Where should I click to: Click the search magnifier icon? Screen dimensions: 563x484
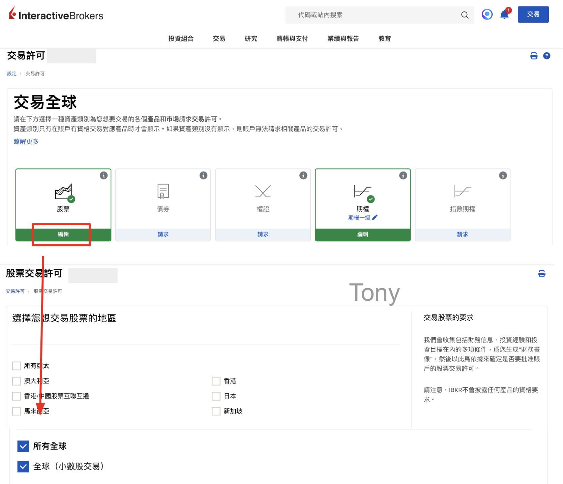(x=465, y=15)
